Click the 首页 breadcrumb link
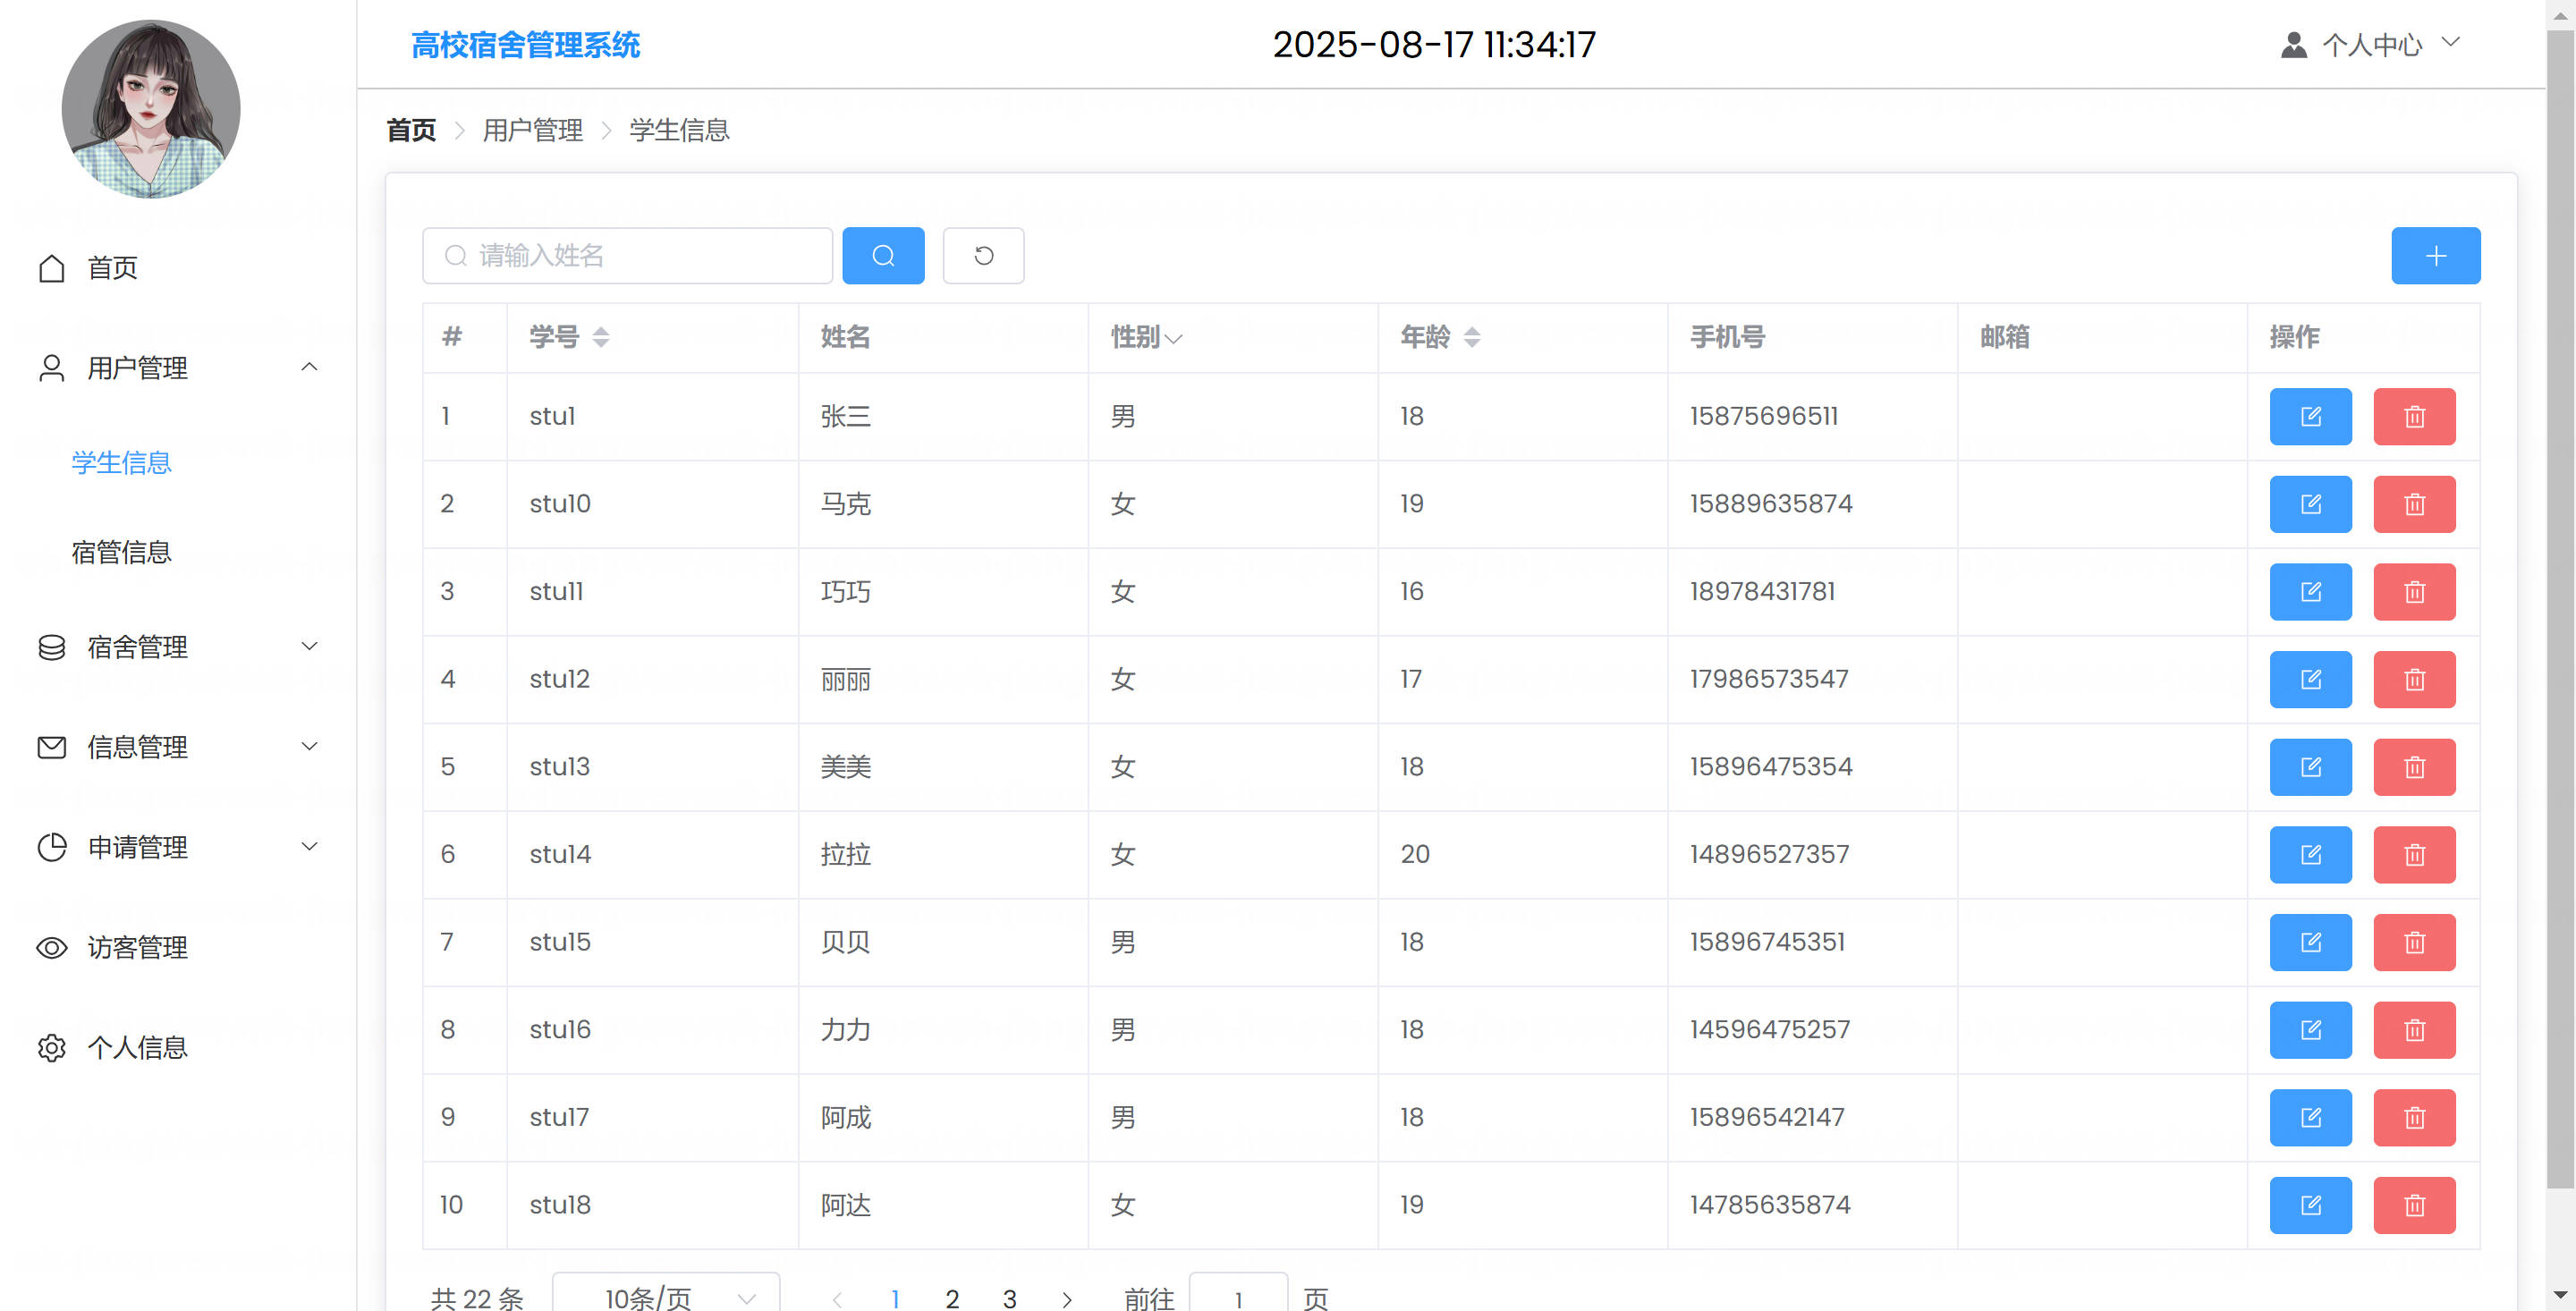Viewport: 2576px width, 1311px height. coord(411,130)
